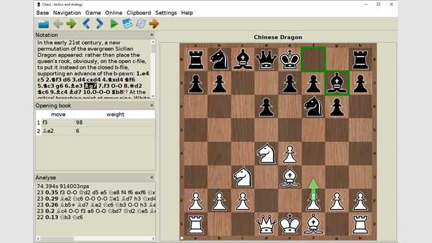Click the Notation panel vertical scrollbar

coord(153,69)
